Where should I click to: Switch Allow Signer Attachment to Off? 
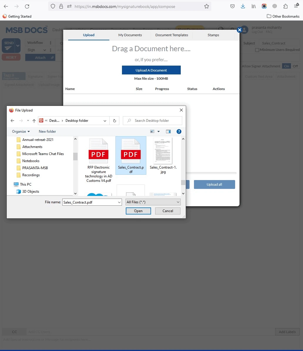point(295,66)
